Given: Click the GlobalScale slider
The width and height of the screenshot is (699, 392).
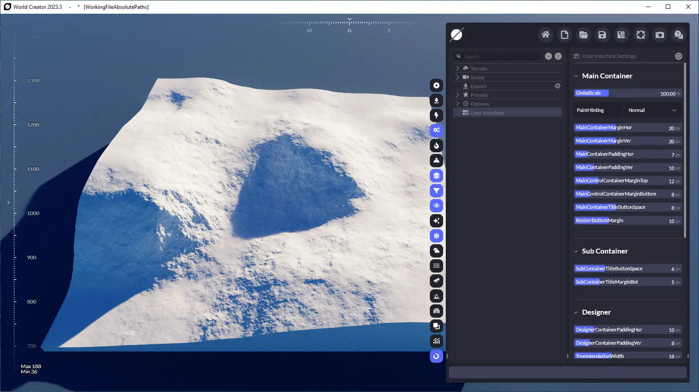Looking at the screenshot, I should coord(627,93).
